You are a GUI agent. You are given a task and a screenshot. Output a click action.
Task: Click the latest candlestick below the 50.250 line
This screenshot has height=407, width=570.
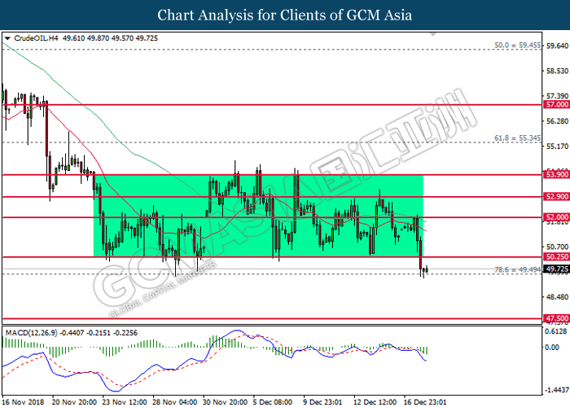[x=427, y=269]
